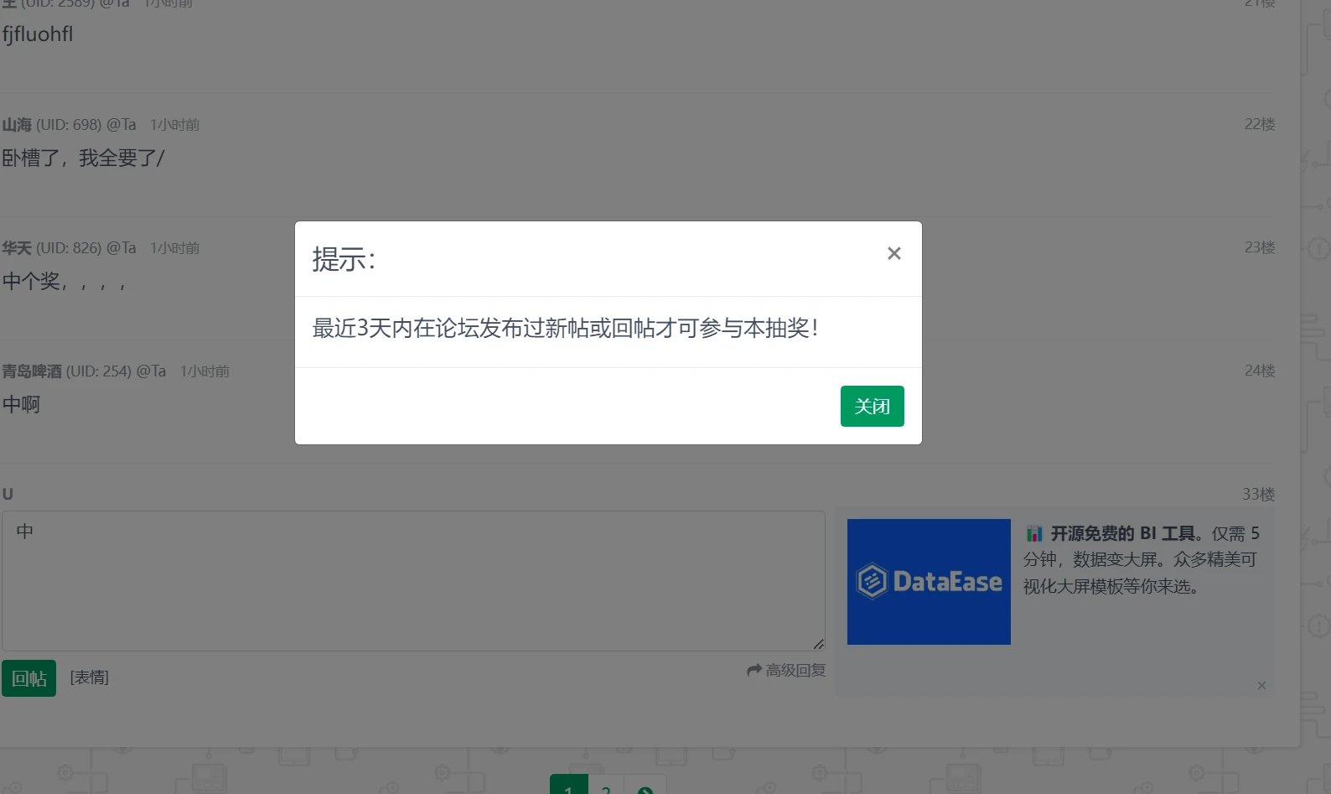1331x794 pixels.
Task: Open the [表情] emoji picker
Action: point(90,677)
